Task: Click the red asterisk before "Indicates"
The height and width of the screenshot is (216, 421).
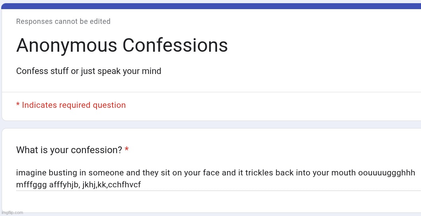Action: 18,105
